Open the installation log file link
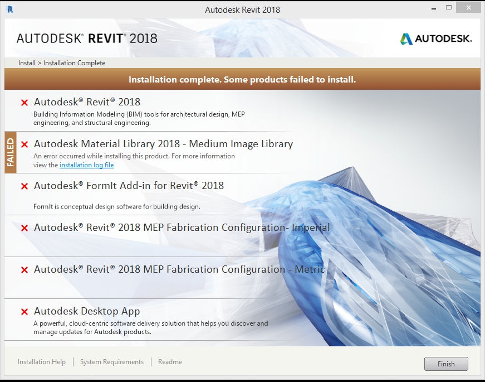Viewport: 485px width, 382px height. pos(87,165)
